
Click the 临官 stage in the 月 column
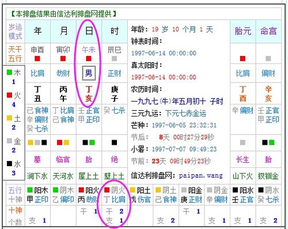point(63,159)
